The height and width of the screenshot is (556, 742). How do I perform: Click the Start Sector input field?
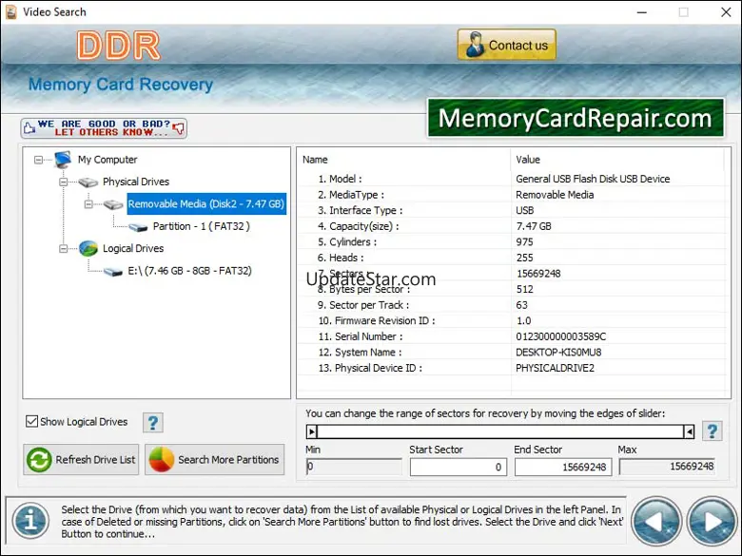tap(459, 467)
